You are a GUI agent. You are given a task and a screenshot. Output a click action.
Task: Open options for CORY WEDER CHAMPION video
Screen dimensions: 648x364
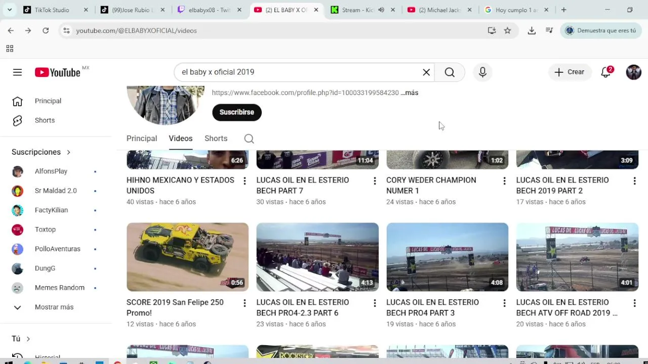point(504,181)
